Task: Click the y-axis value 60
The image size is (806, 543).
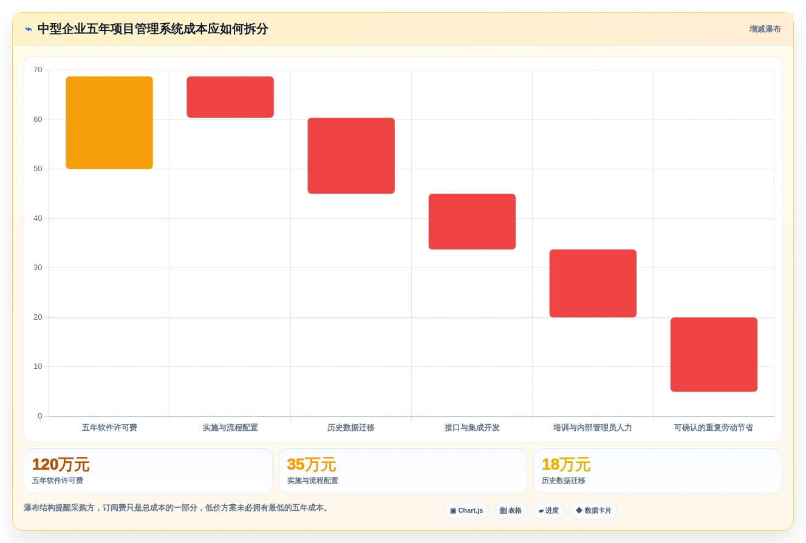Action: click(x=38, y=120)
